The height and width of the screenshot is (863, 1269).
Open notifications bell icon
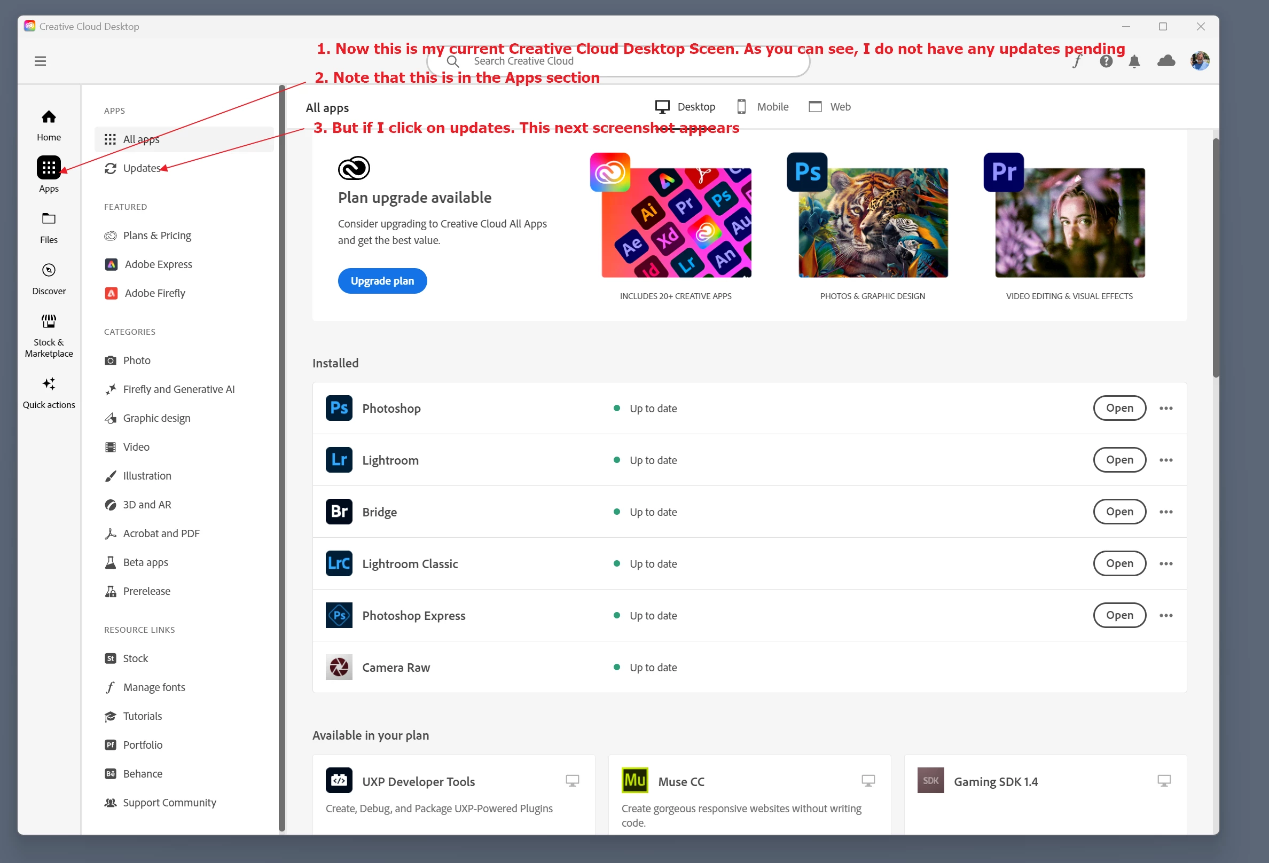[x=1134, y=61]
